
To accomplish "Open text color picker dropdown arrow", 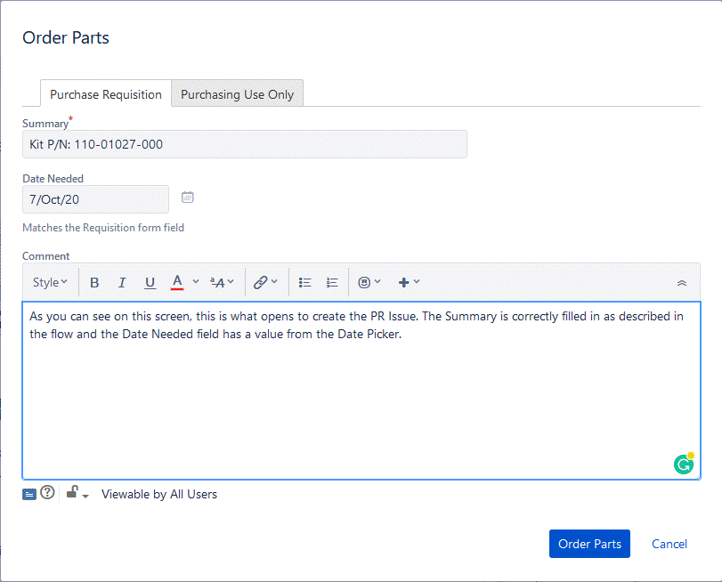I will [x=196, y=281].
